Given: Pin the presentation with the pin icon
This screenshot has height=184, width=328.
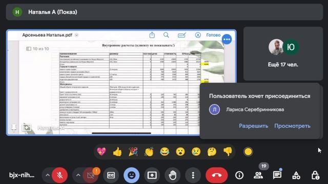Looking at the screenshot, I should (x=14, y=128).
